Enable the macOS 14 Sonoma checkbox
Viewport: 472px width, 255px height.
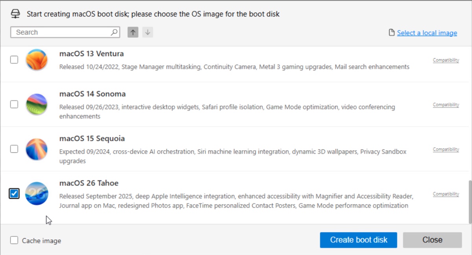click(14, 104)
